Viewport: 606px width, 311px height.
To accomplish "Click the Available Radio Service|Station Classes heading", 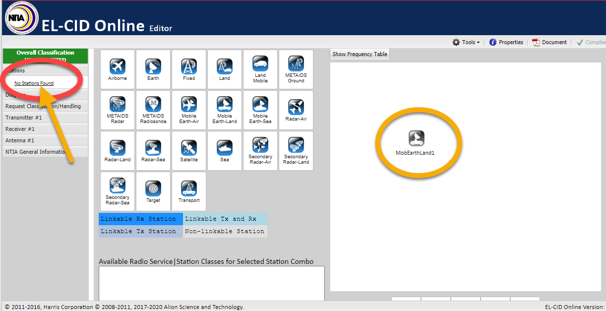I will click(x=206, y=261).
